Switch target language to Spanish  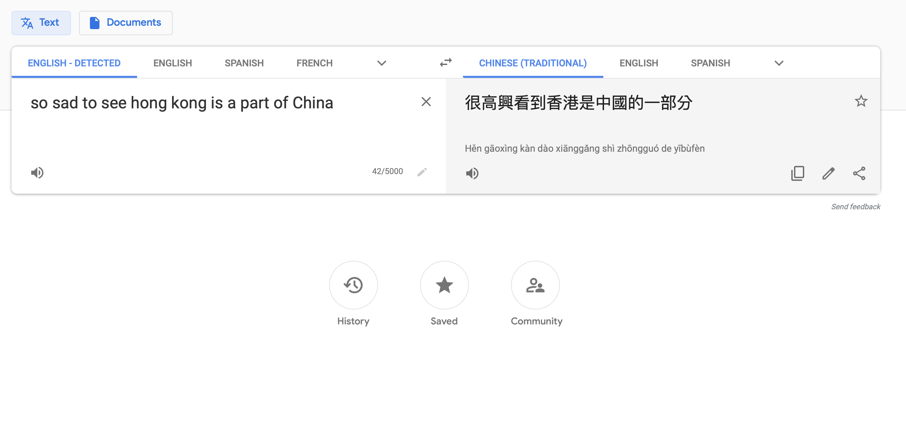coord(710,63)
